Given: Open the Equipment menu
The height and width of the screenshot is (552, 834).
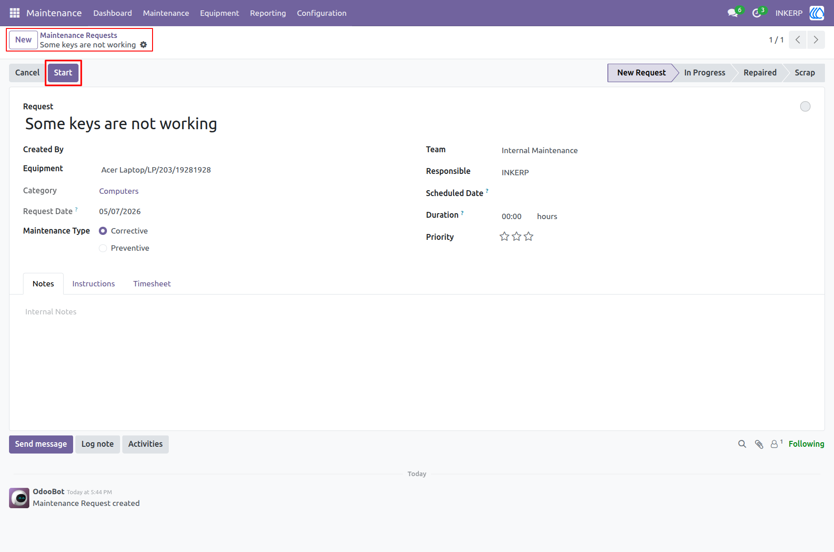Looking at the screenshot, I should pos(219,13).
